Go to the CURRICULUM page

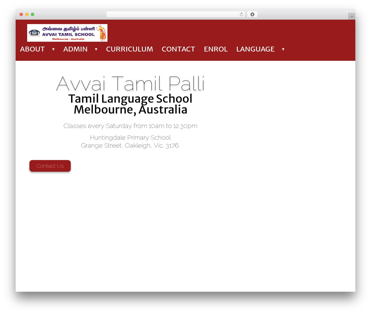coord(130,49)
